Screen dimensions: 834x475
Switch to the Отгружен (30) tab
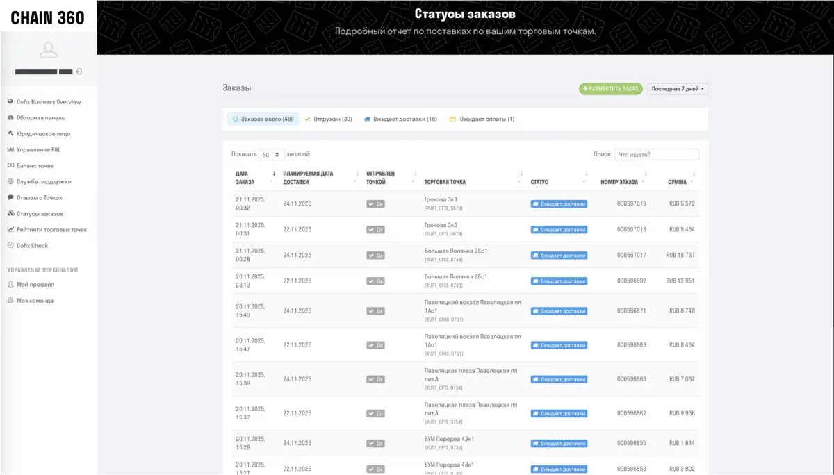328,119
